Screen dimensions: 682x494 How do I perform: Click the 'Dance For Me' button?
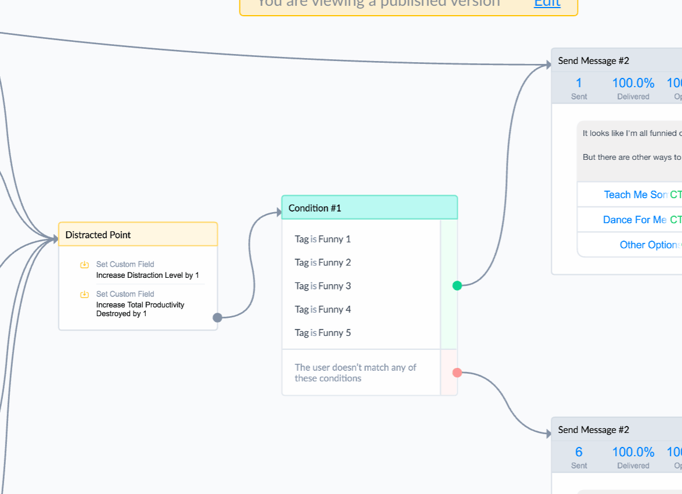tap(630, 220)
